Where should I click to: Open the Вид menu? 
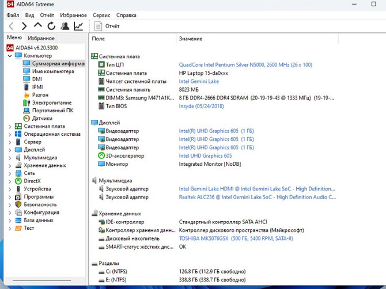click(x=29, y=15)
